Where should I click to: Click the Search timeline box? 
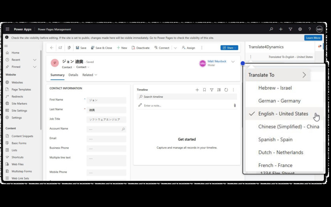[187, 97]
